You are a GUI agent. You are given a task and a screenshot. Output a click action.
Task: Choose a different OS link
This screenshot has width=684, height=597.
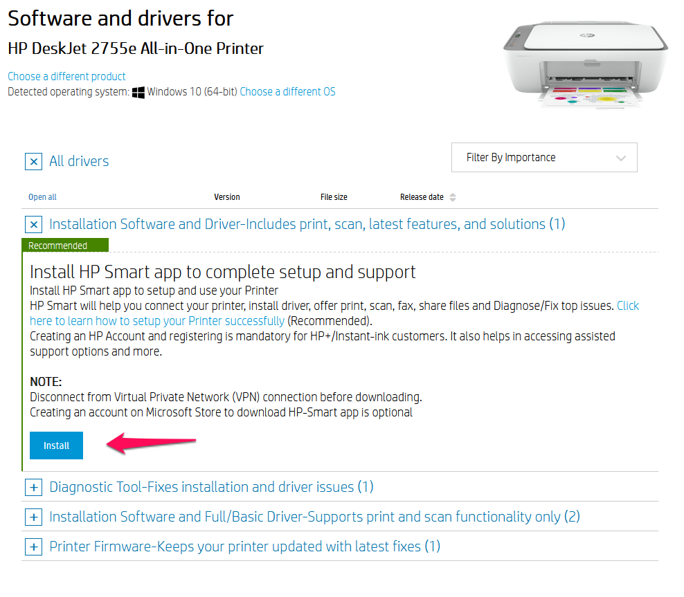pyautogui.click(x=287, y=91)
